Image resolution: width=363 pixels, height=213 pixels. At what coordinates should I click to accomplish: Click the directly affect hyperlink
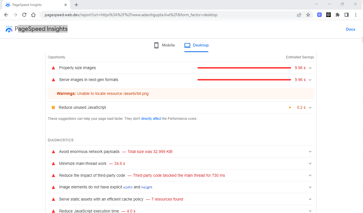(x=151, y=118)
